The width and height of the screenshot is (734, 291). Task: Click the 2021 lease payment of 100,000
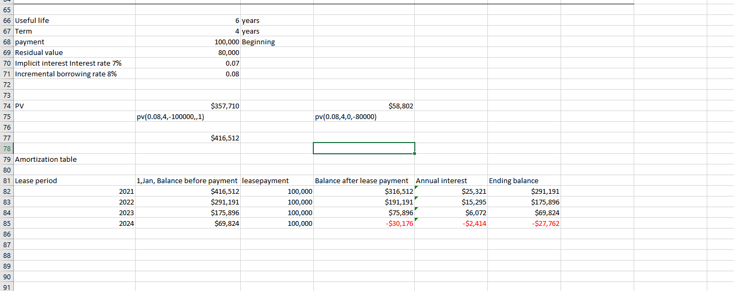277,191
